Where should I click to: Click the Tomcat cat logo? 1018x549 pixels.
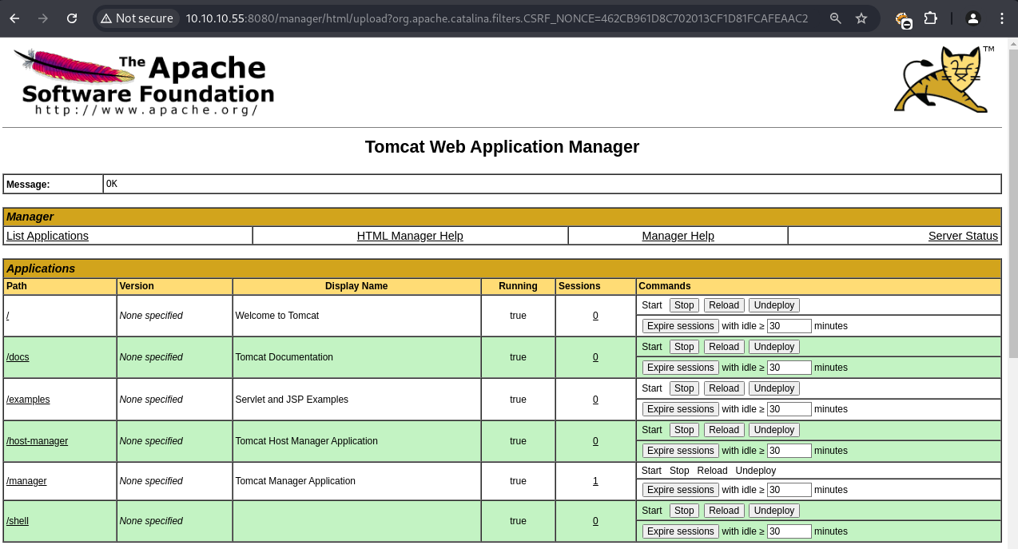943,80
